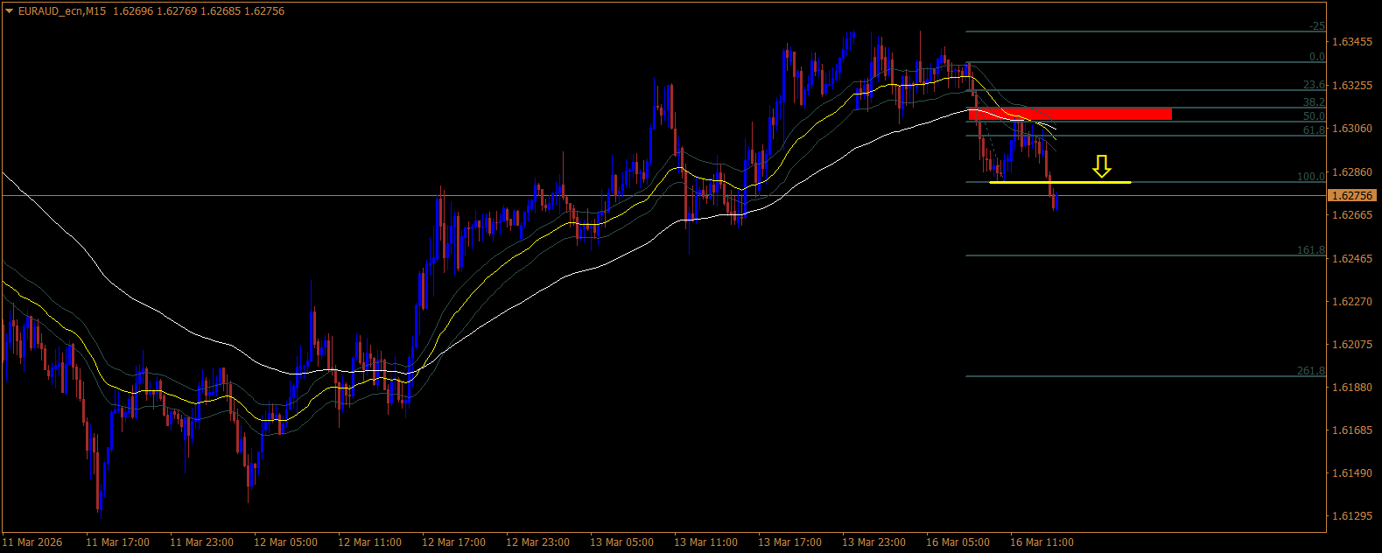Click the 12 Mar 05:00 time label
The height and width of the screenshot is (553, 1382).
[x=285, y=542]
